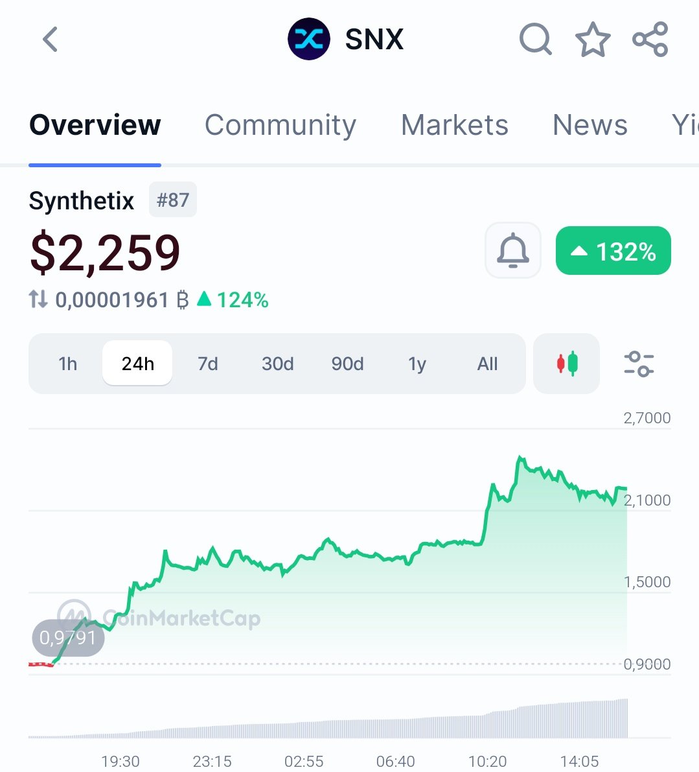The height and width of the screenshot is (772, 699).
Task: Add SNX to watchlist star
Action: click(593, 40)
